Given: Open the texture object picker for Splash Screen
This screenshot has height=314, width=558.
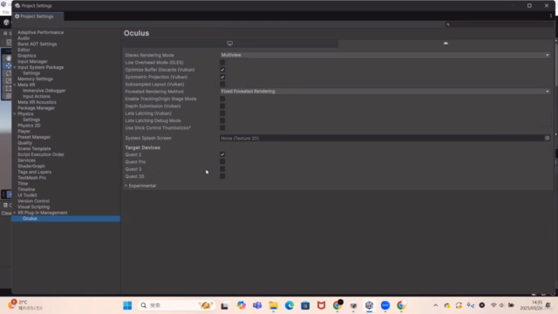Looking at the screenshot, I should click(x=547, y=138).
